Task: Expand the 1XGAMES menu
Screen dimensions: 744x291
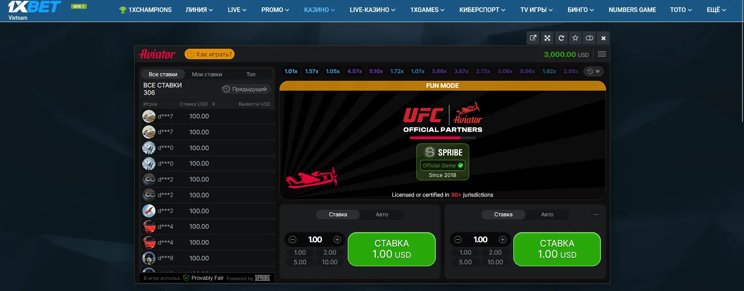Action: (428, 10)
